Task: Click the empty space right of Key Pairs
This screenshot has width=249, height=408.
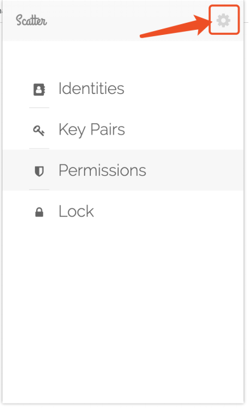Action: coord(184,129)
